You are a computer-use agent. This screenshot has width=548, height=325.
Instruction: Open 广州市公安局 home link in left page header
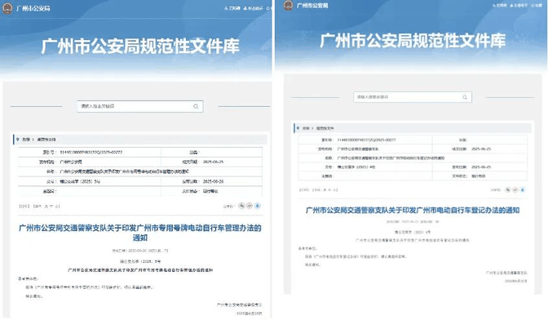pos(33,8)
